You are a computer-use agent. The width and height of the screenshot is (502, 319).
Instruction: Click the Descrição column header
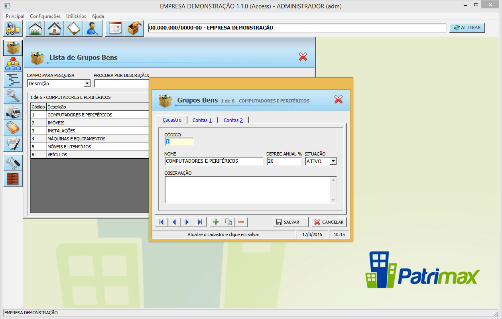click(x=98, y=107)
